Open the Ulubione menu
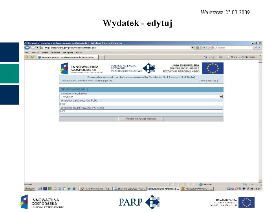The image size is (275, 212). [x=55, y=53]
